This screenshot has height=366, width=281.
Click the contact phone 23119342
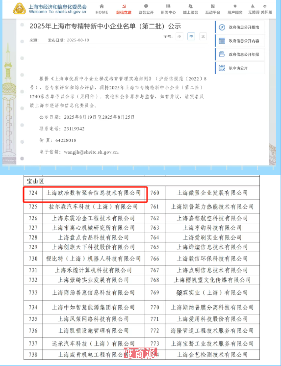pyautogui.click(x=74, y=129)
